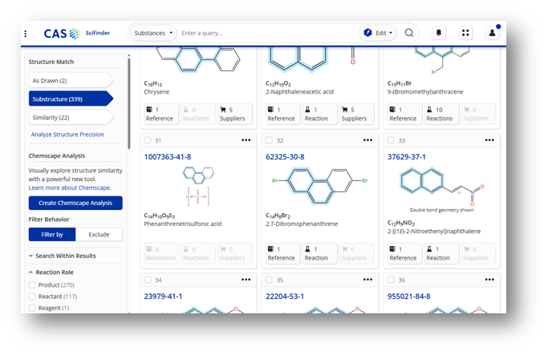This screenshot has width=548, height=355.
Task: Click 2,7-Dibromophenanthrene structure image
Action: (x=320, y=185)
